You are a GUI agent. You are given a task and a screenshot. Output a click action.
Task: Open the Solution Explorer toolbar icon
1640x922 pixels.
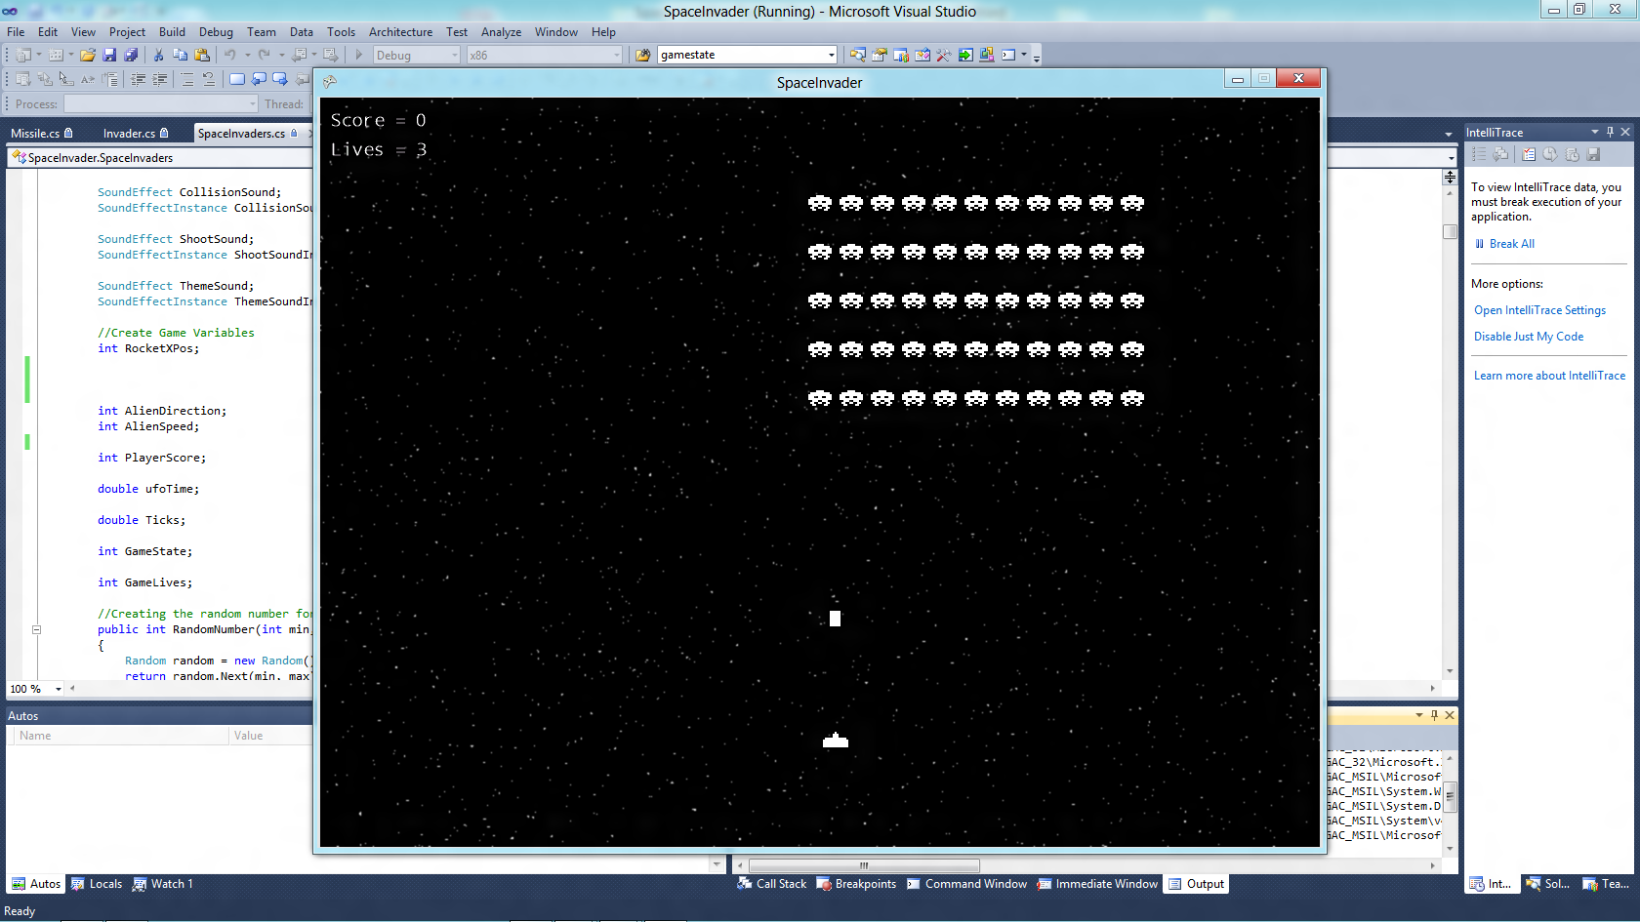857,55
